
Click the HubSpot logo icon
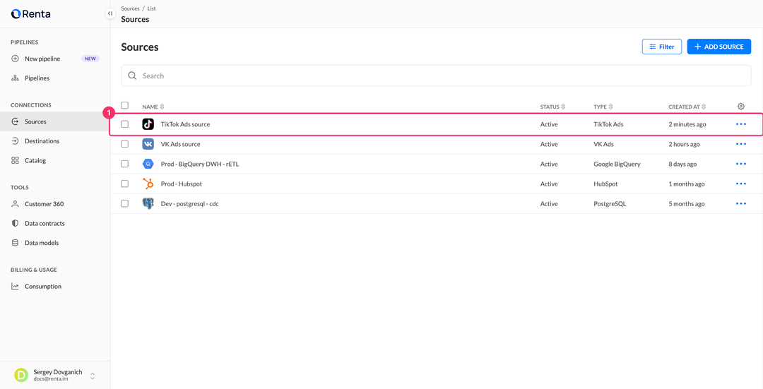[148, 184]
